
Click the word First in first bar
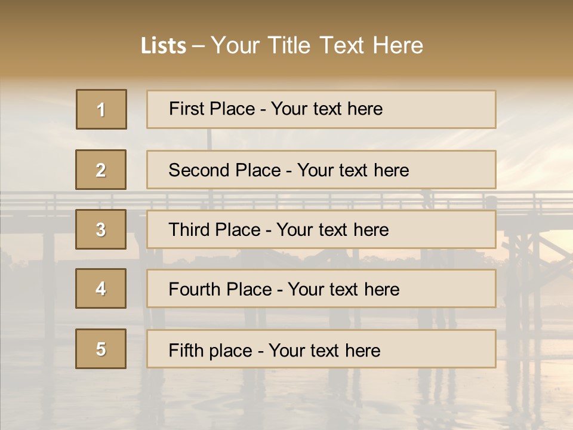(184, 109)
